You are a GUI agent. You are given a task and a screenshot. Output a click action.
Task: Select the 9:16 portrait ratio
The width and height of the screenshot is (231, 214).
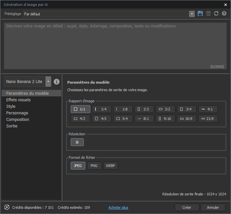pyautogui.click(x=166, y=119)
